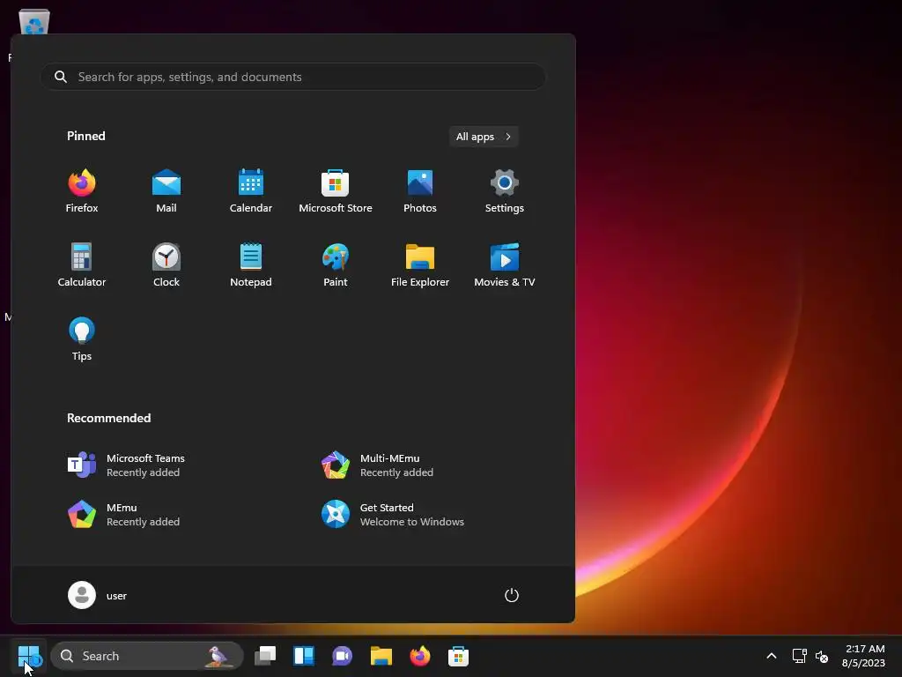
Task: Show hidden system tray icons
Action: point(772,656)
